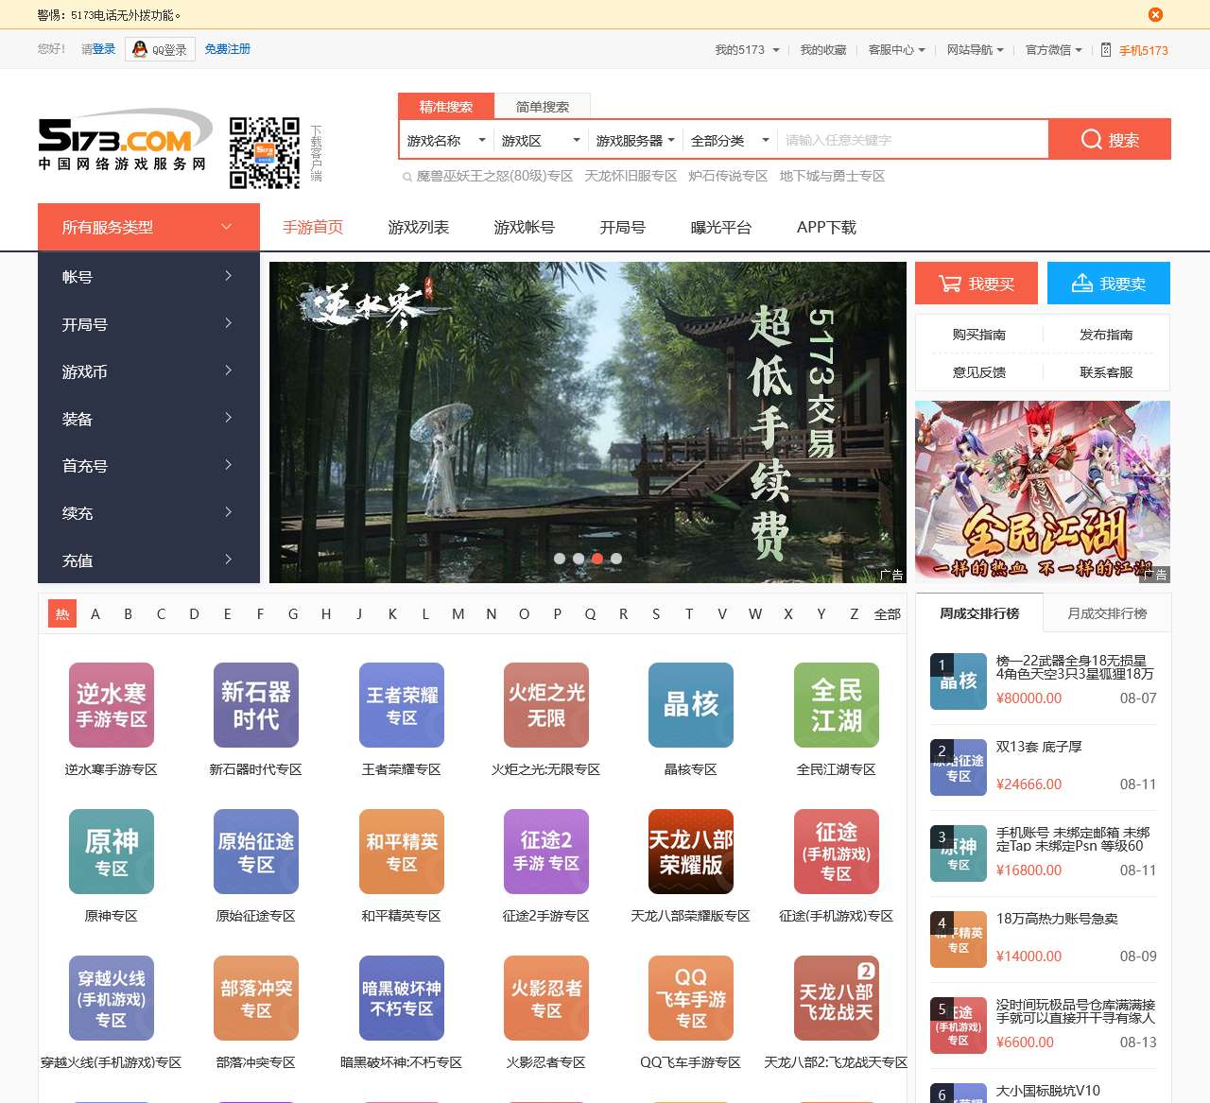The image size is (1210, 1103).
Task: Select the last banner carousel dot
Action: 616,559
